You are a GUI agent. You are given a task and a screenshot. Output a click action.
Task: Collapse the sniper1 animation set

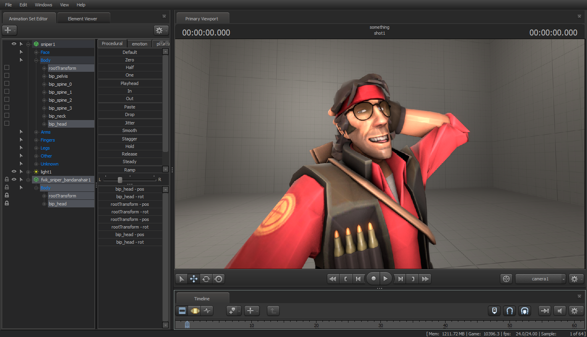28,44
